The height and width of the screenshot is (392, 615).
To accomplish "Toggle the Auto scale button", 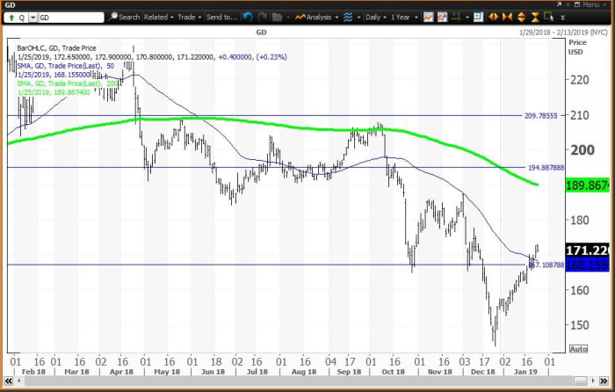I will pyautogui.click(x=578, y=348).
